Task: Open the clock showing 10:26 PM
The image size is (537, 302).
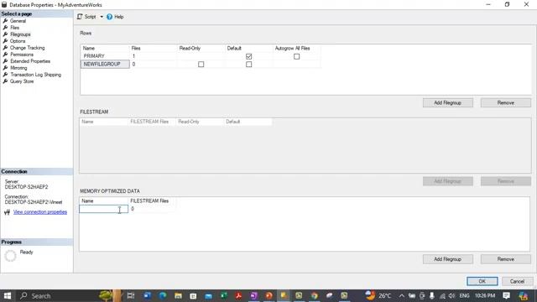Action: (x=485, y=295)
